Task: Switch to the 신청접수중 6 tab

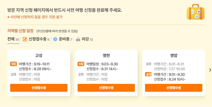Action: point(36,39)
